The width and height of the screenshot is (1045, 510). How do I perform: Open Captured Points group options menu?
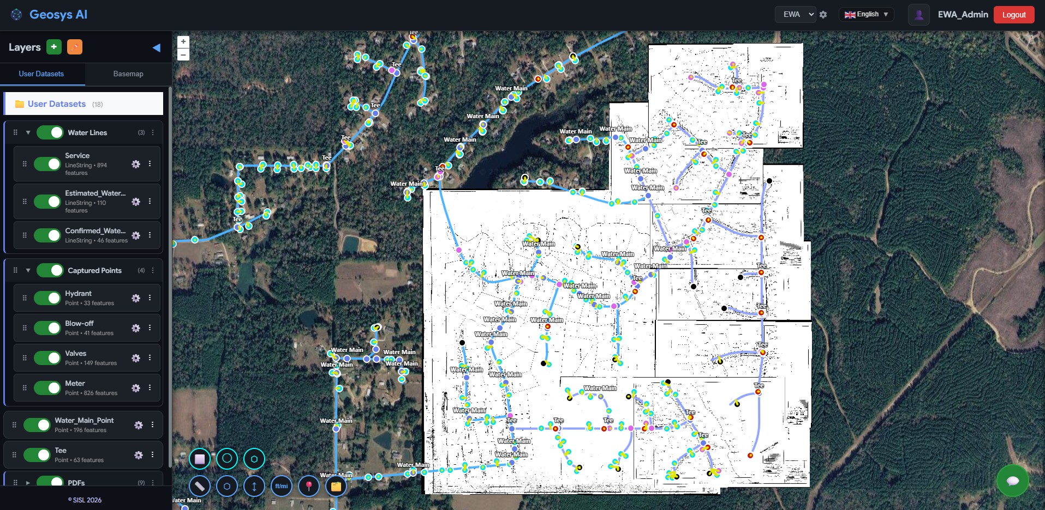153,270
